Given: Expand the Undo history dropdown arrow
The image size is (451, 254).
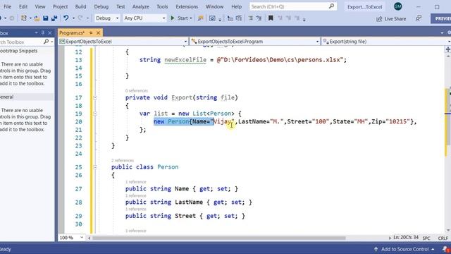Looking at the screenshot, I should [x=73, y=18].
